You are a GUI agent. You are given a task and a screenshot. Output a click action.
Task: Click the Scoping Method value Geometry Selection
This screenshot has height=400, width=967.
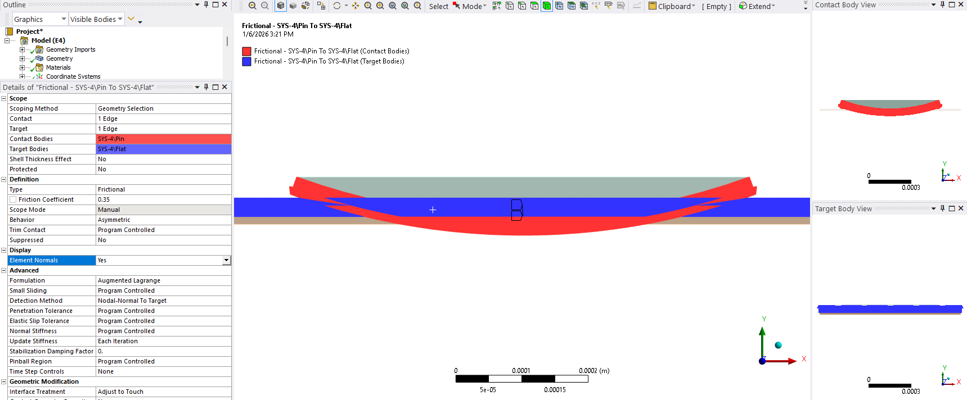click(x=164, y=108)
